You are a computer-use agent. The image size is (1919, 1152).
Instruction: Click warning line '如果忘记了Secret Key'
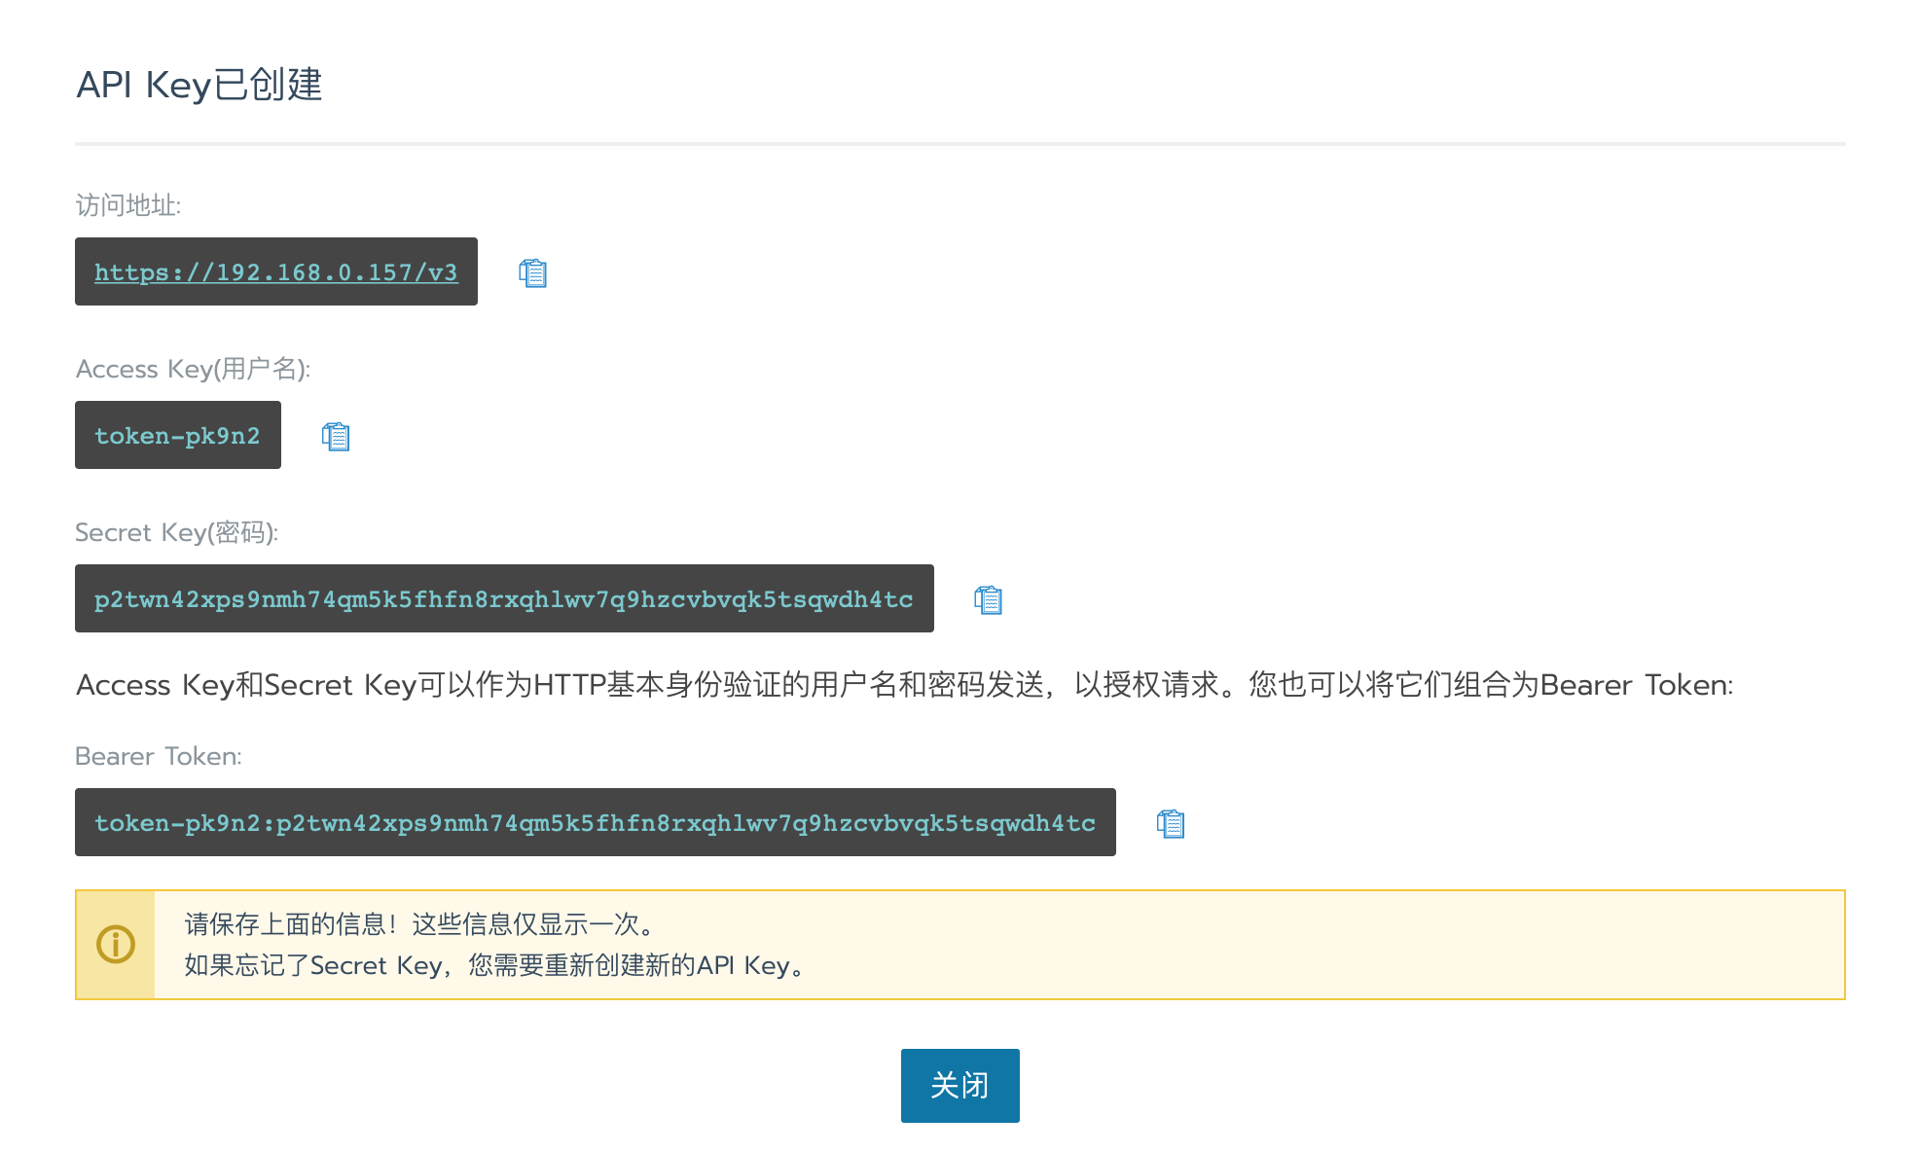click(x=313, y=965)
